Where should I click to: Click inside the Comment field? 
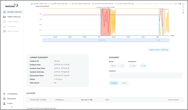click(x=146, y=75)
